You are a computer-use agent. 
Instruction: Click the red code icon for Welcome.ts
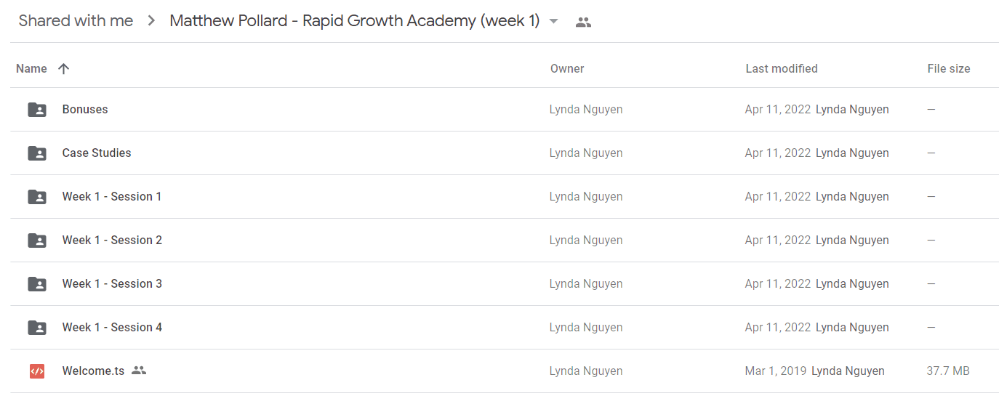37,371
